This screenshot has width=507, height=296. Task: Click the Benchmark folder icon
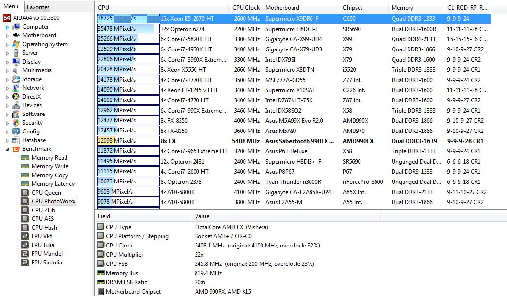tap(16, 149)
